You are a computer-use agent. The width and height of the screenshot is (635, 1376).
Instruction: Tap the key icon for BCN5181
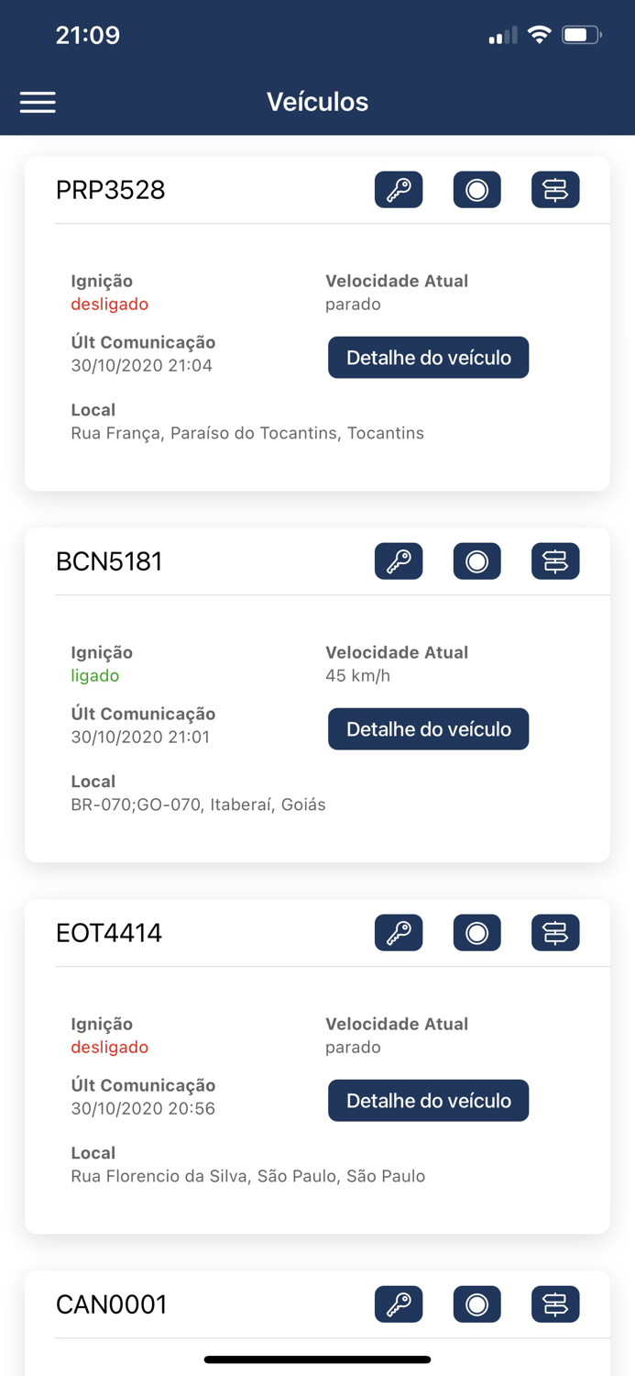point(399,561)
